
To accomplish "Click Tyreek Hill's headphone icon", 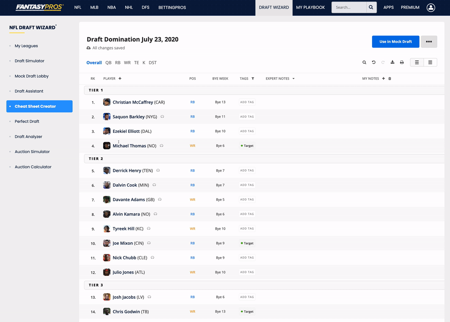I will point(149,229).
